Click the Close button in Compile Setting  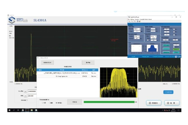coord(176,52)
